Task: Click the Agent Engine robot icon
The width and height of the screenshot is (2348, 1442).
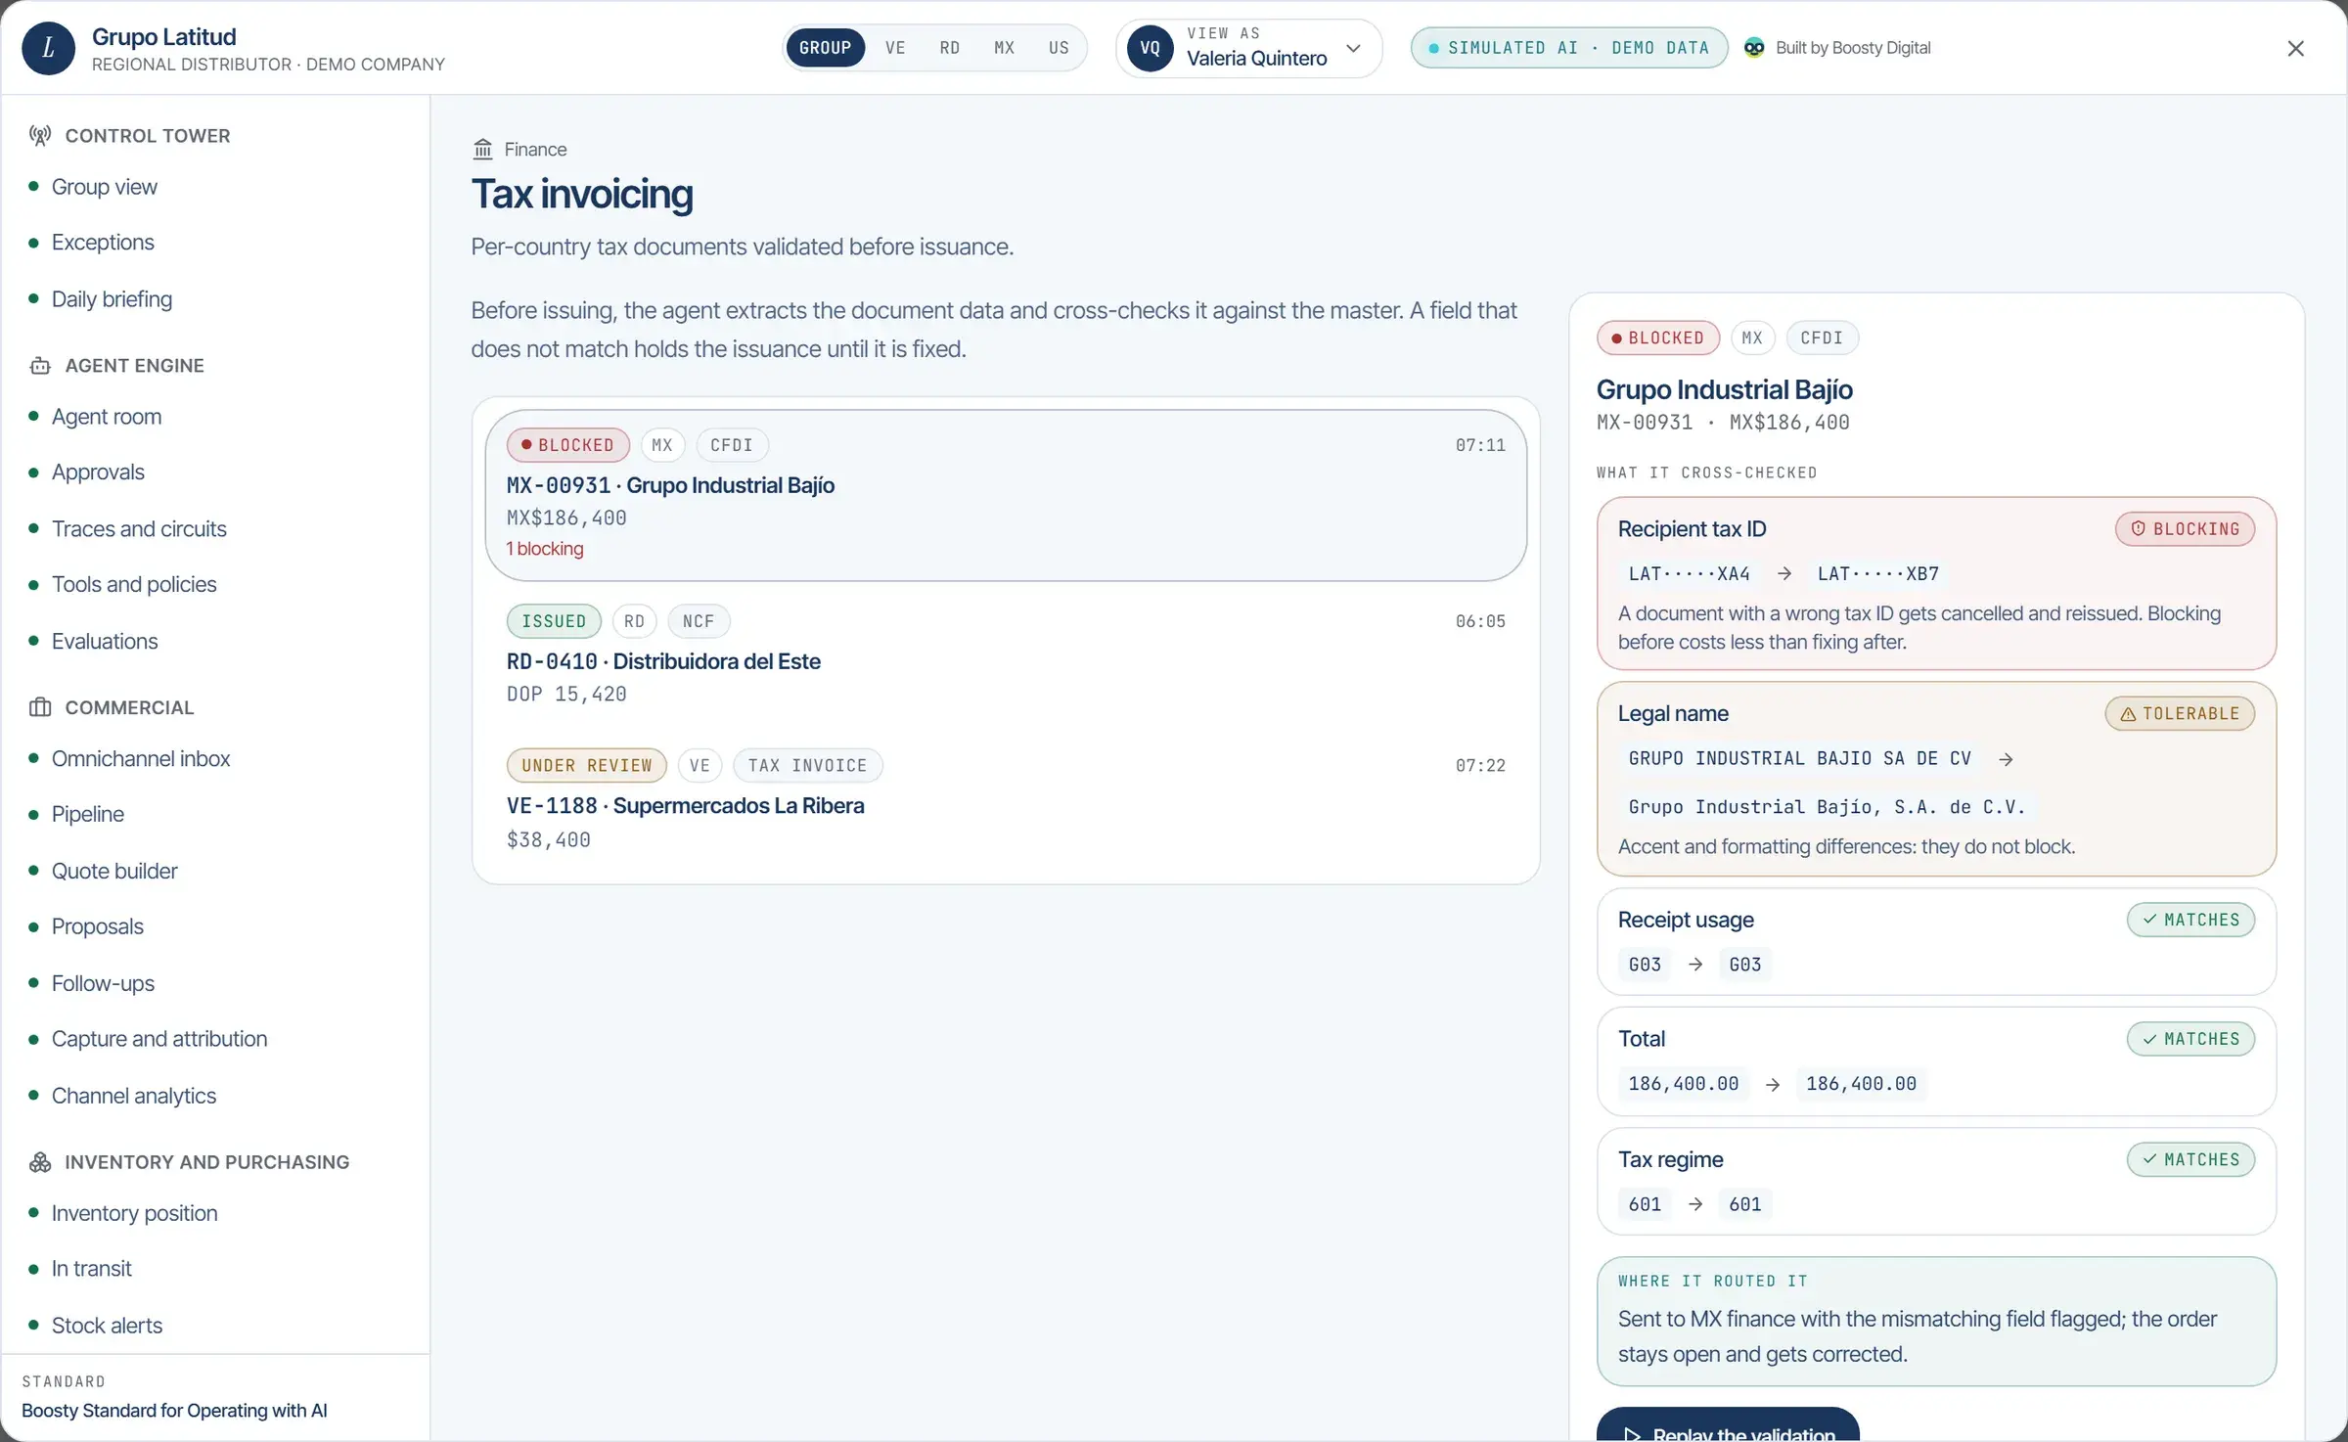Action: [40, 366]
